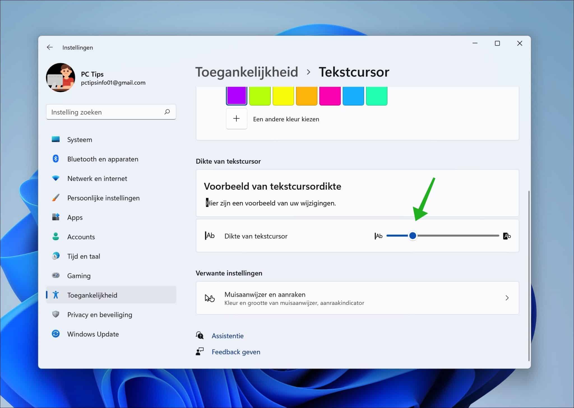Viewport: 574px width, 408px height.
Task: Adjust the Dikte van tekstcursor slider
Action: [413, 236]
